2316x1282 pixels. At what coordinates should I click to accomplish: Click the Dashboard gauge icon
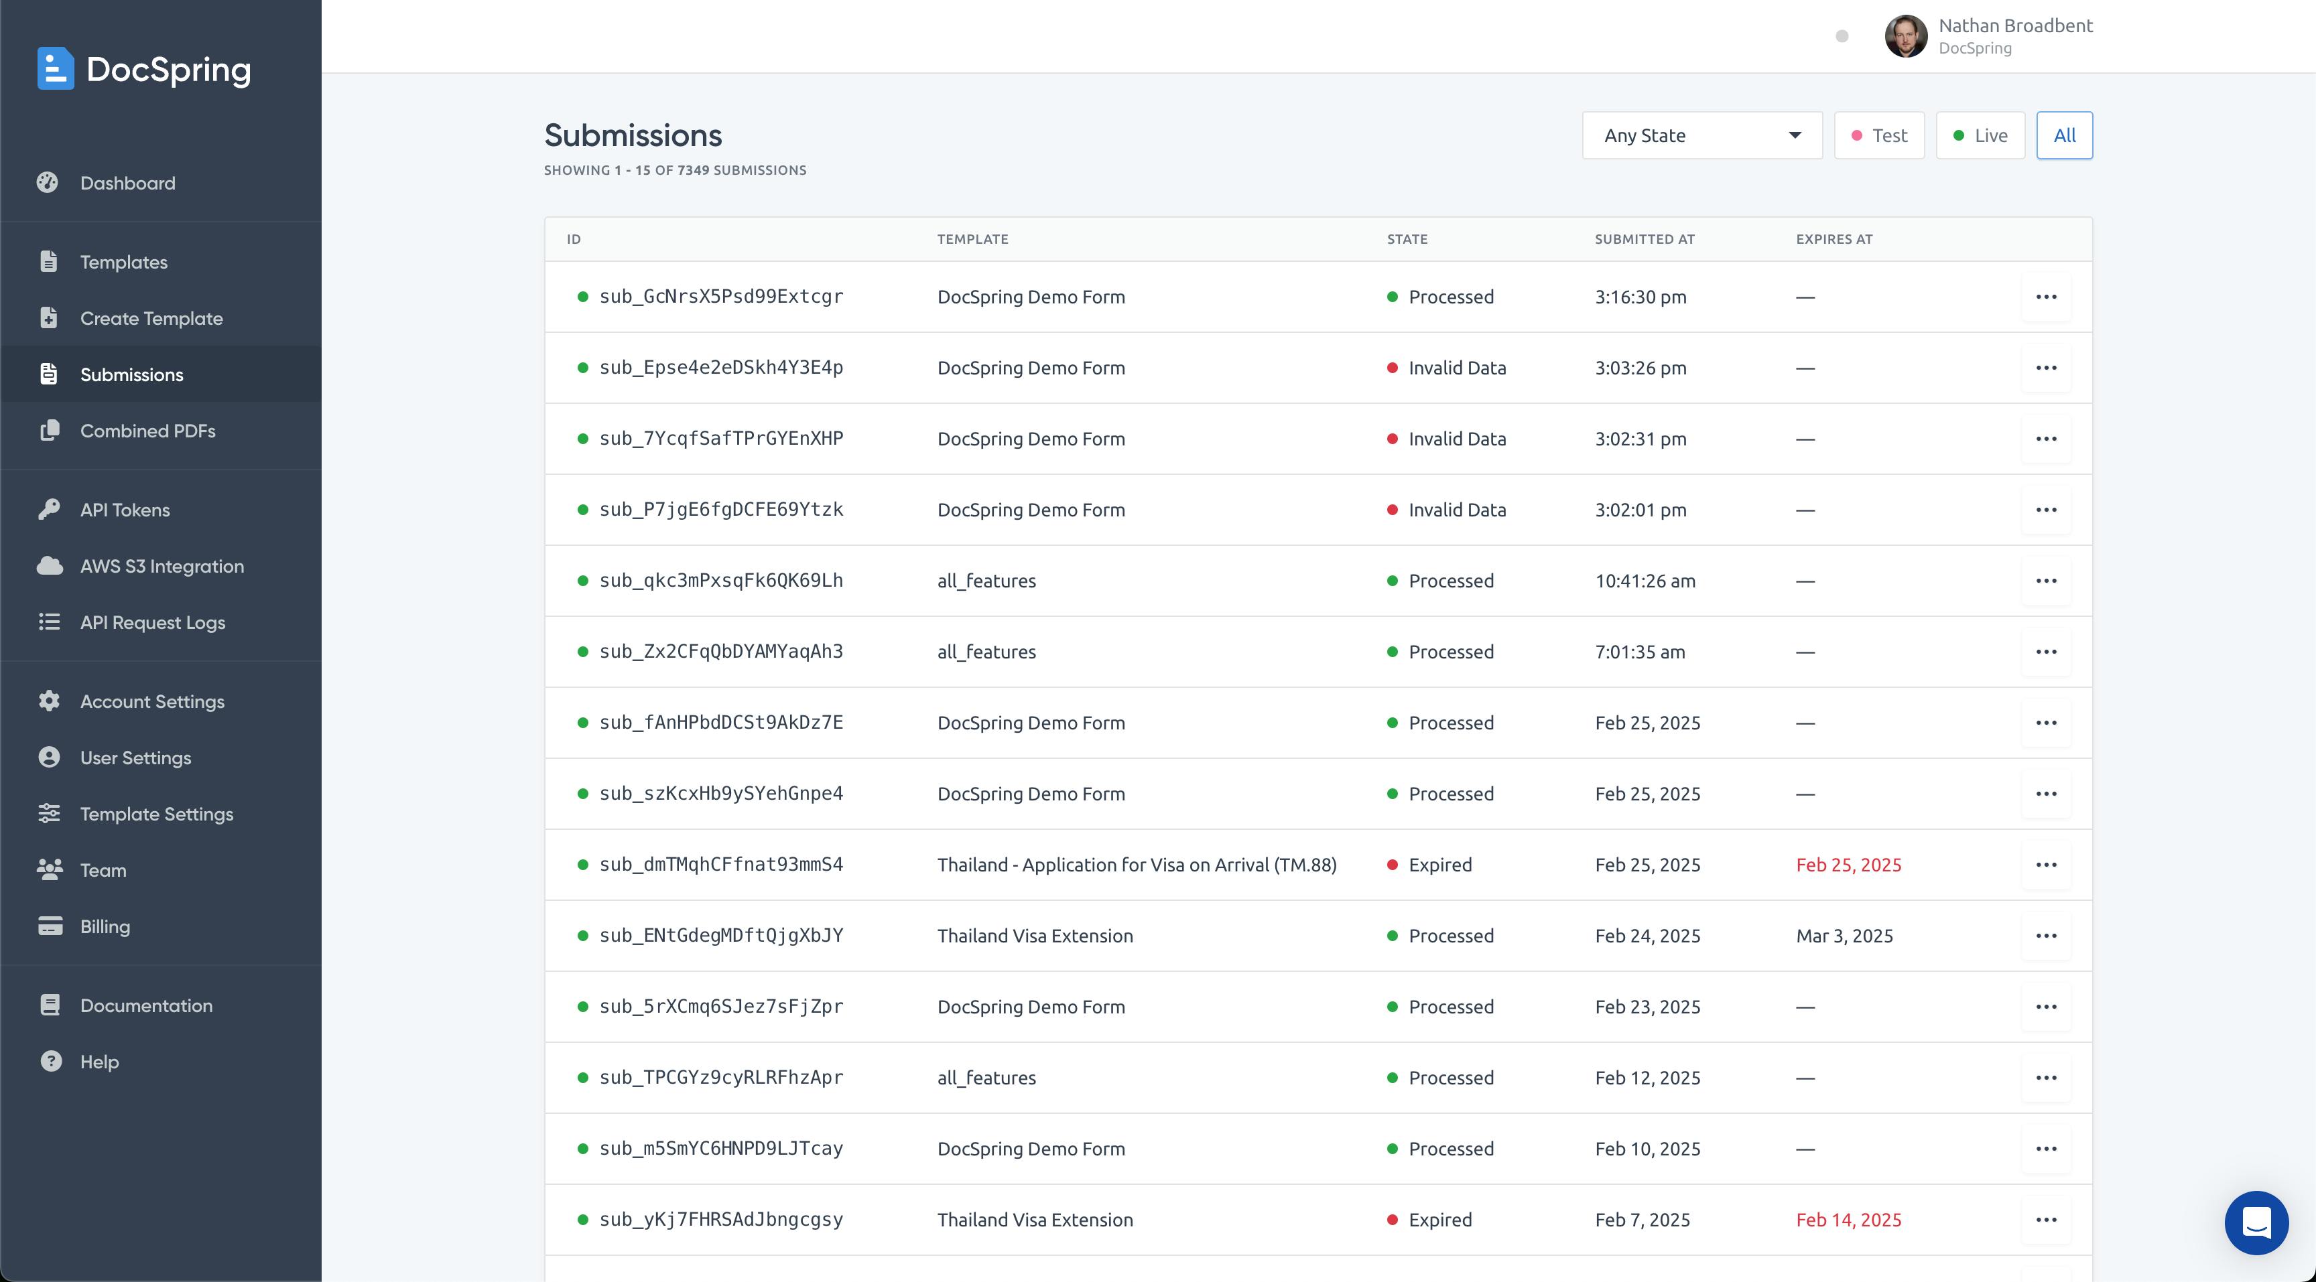(48, 182)
